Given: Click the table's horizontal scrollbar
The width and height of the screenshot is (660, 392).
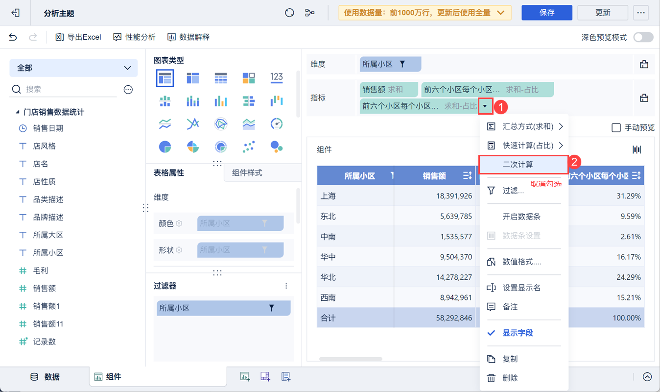Looking at the screenshot, I should pos(351,359).
